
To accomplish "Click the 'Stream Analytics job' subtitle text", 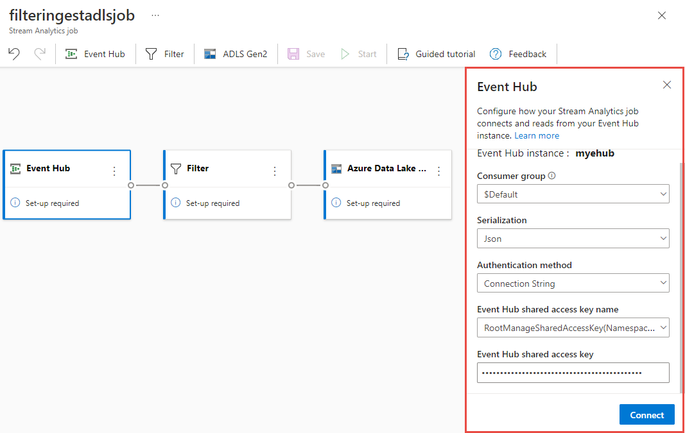I will coord(43,31).
